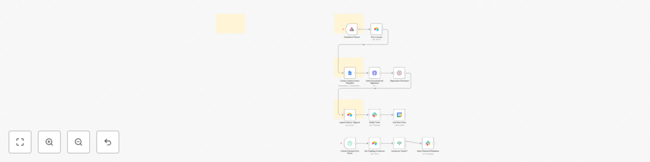650x162 pixels.
Task: Open the Google Docs create contract node
Action: pyautogui.click(x=350, y=73)
